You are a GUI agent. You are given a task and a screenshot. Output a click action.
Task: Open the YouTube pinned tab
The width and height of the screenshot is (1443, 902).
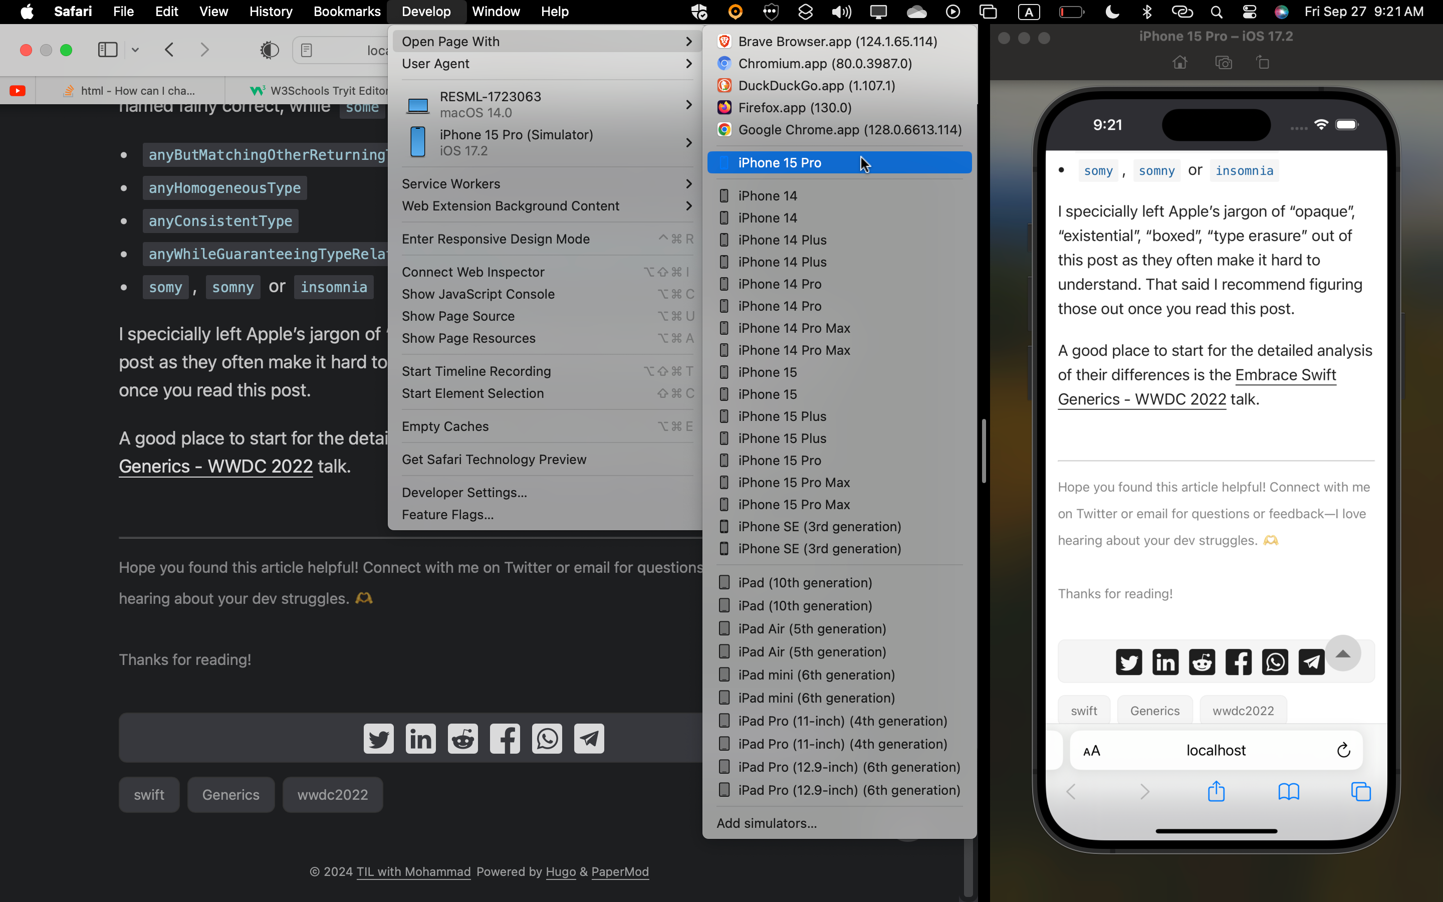tap(18, 91)
